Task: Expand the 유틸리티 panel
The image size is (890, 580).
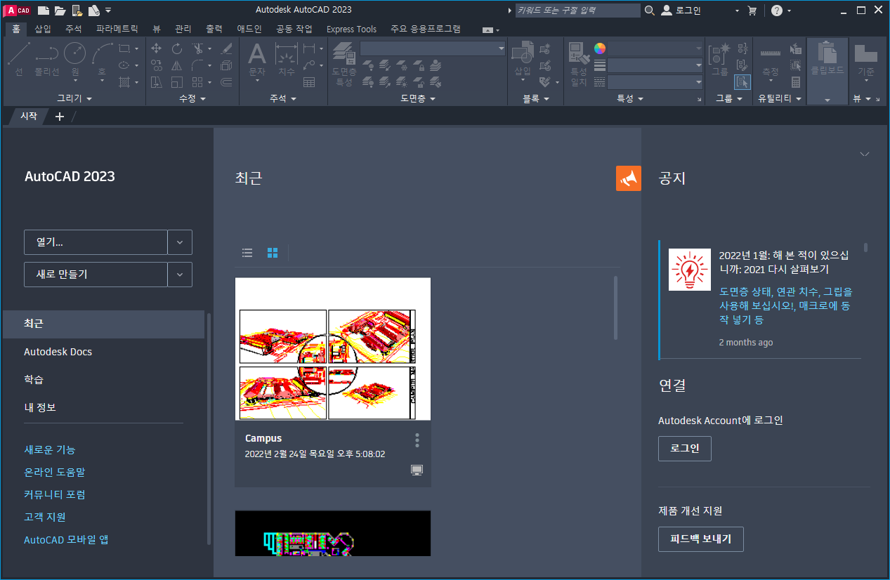Action: coord(780,99)
